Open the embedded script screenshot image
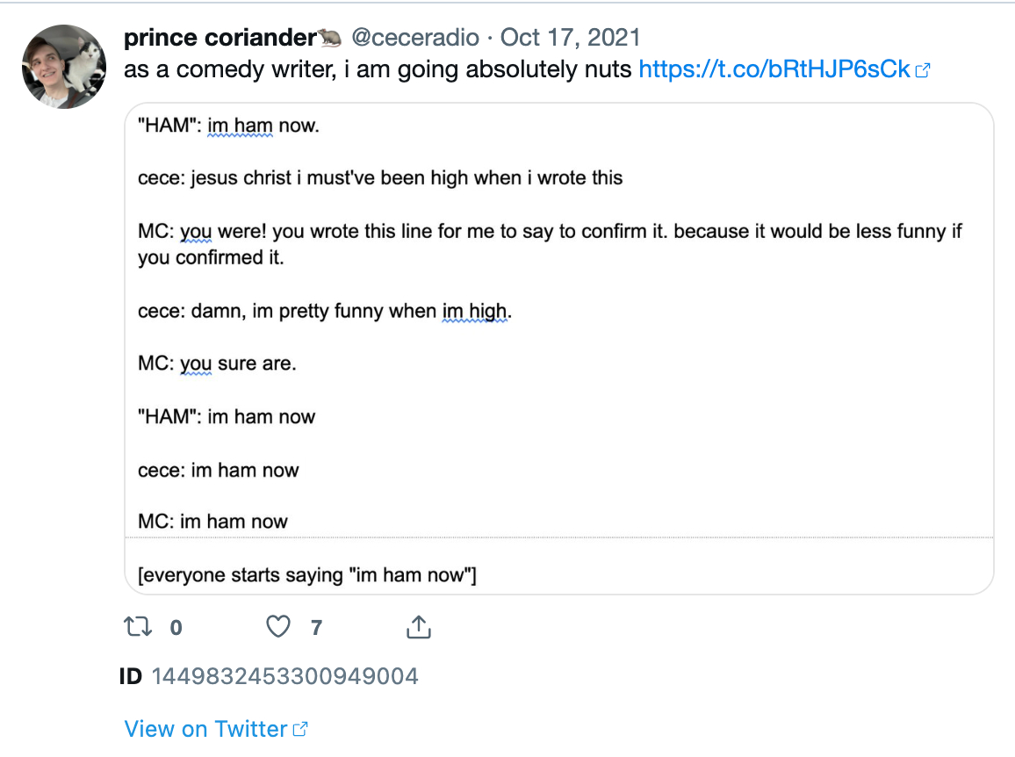Viewport: 1015px width, 757px height. 559,349
